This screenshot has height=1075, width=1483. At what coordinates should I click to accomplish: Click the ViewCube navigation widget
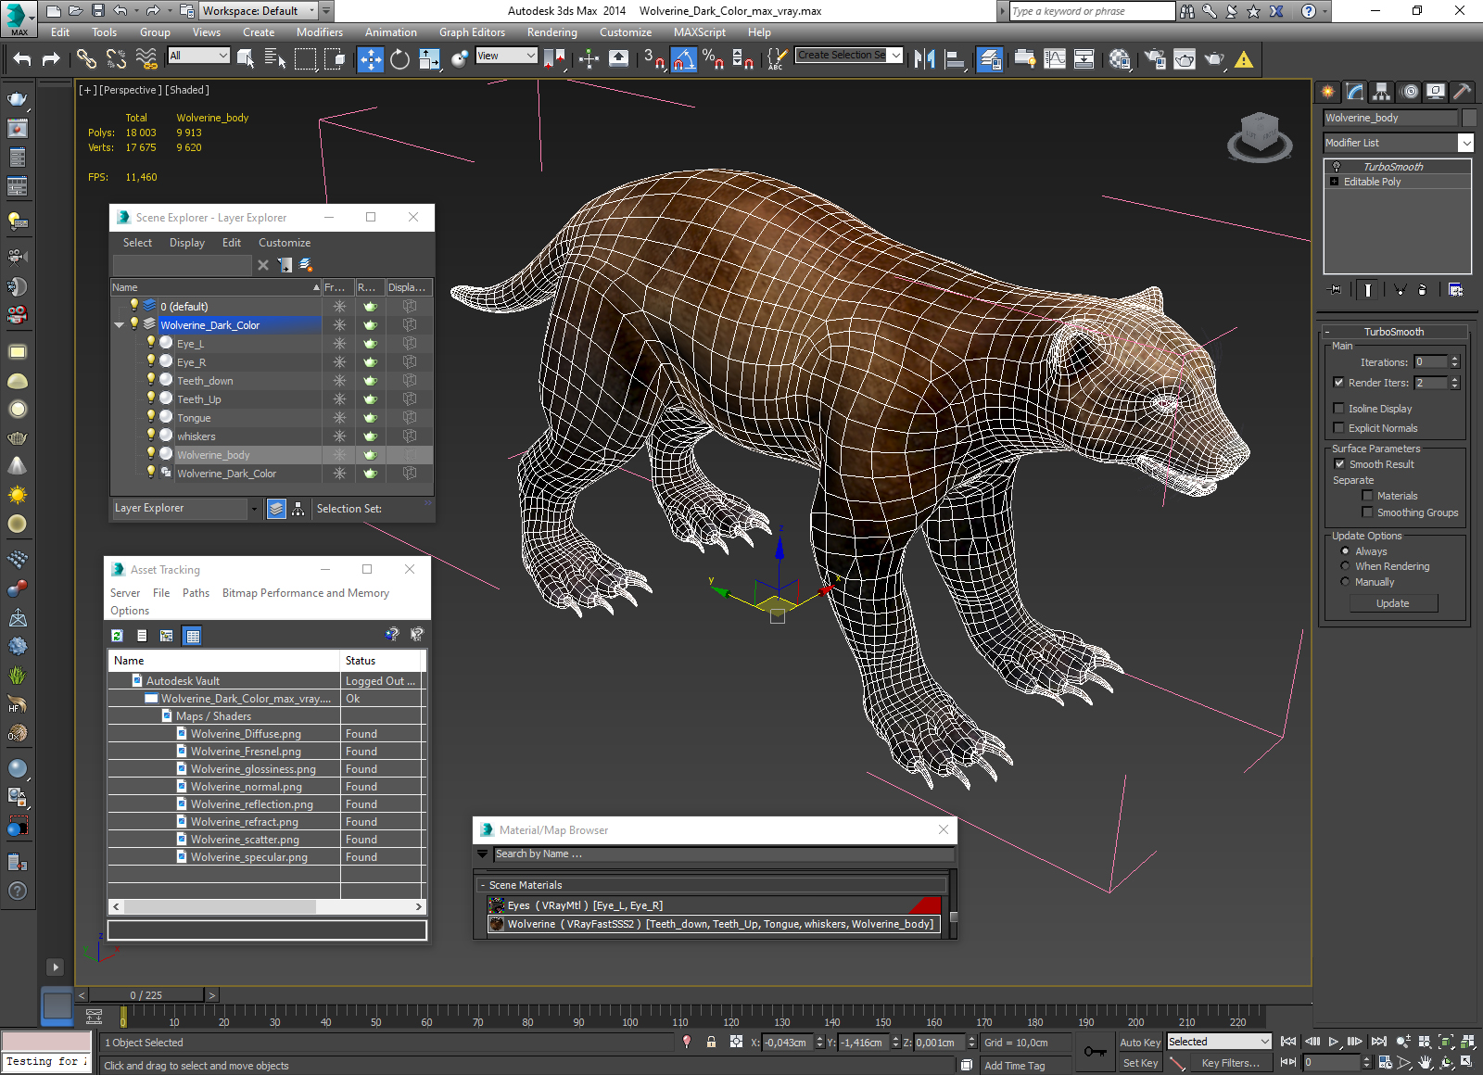coord(1260,136)
